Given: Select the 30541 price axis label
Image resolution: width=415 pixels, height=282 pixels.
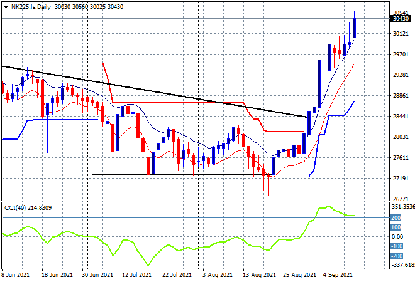Looking at the screenshot, I should 401,13.
